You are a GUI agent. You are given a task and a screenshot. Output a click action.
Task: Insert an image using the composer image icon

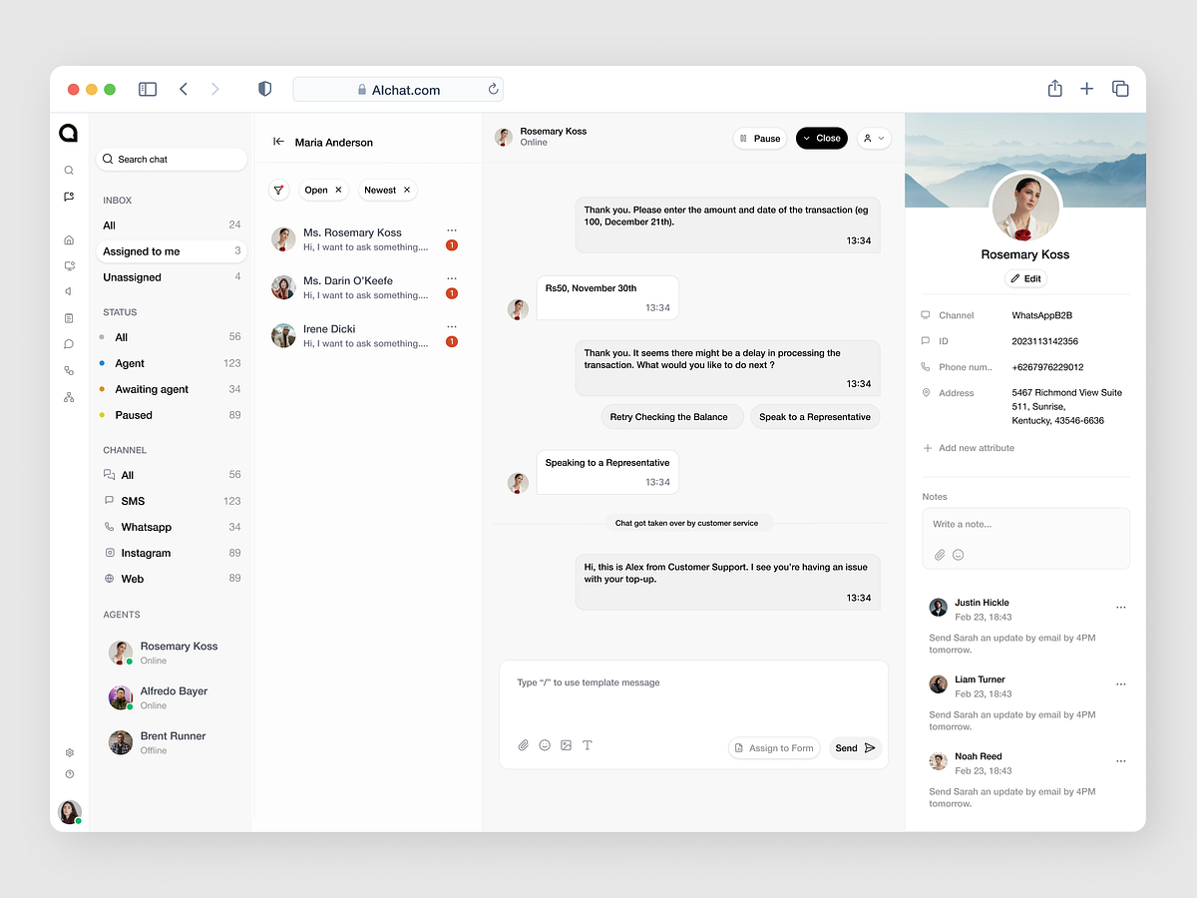click(x=566, y=744)
